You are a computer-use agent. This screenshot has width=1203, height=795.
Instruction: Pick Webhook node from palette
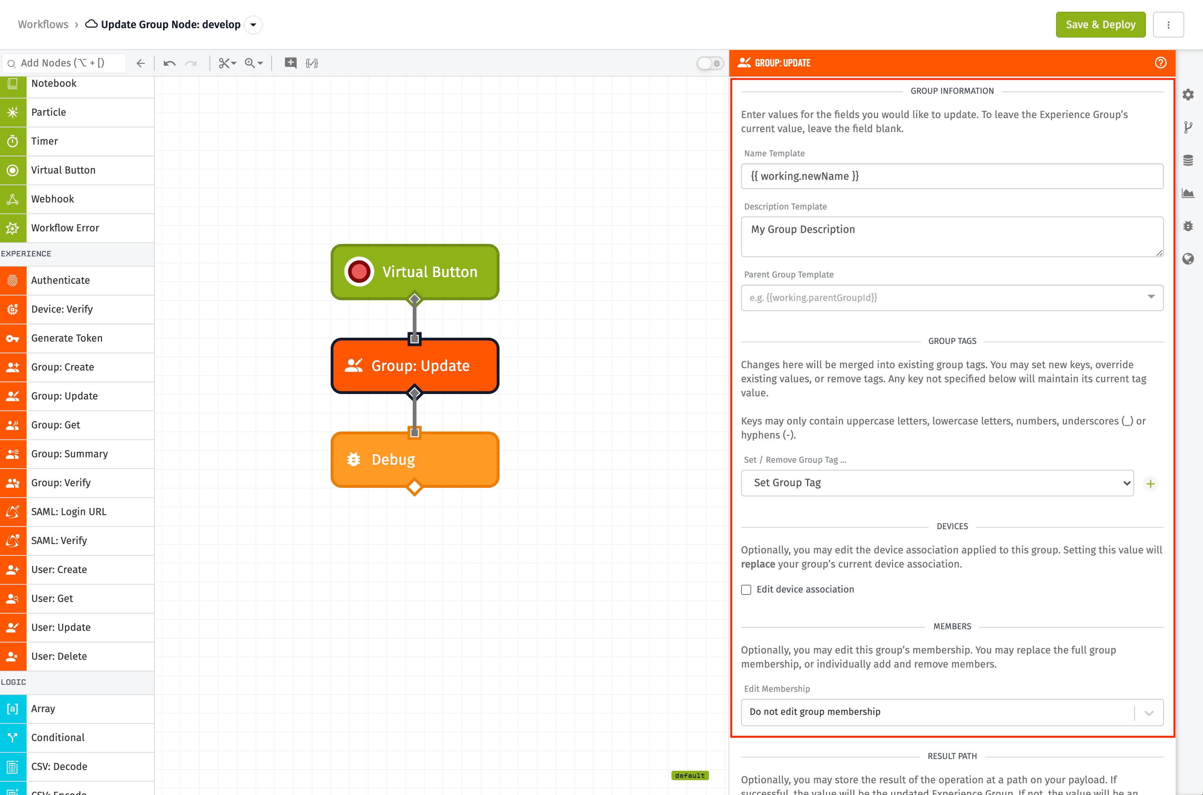coord(77,199)
